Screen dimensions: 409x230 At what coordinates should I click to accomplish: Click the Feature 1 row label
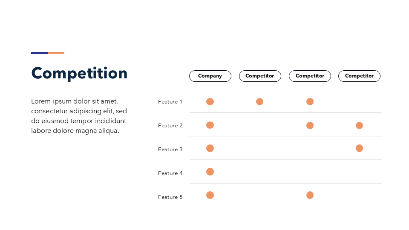(170, 102)
